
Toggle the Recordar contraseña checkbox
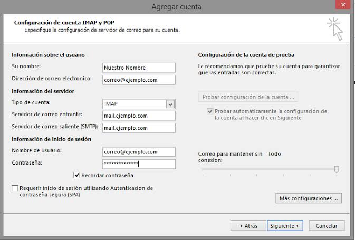click(x=77, y=175)
